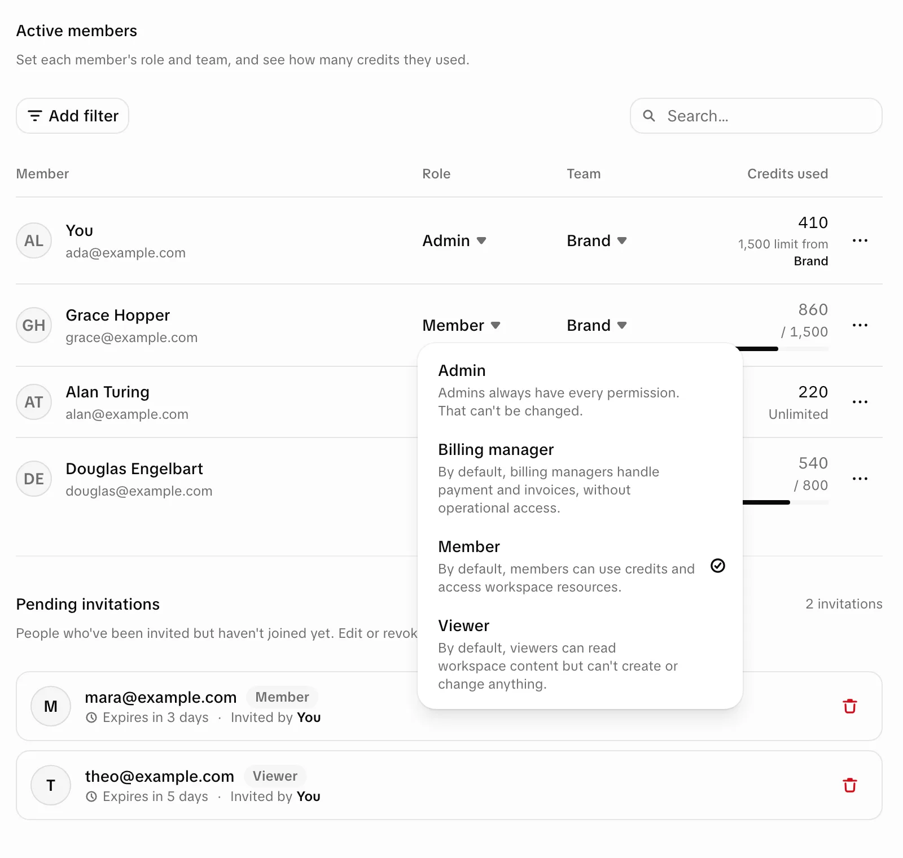Click the T invitation avatar
The height and width of the screenshot is (858, 903).
51,785
